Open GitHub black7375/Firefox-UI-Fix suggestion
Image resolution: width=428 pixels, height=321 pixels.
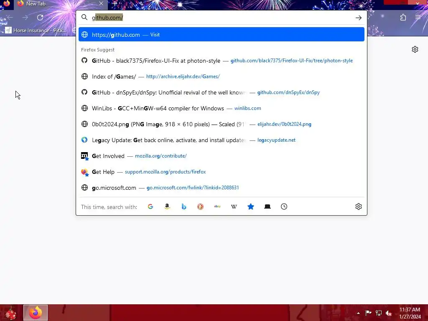click(x=222, y=61)
